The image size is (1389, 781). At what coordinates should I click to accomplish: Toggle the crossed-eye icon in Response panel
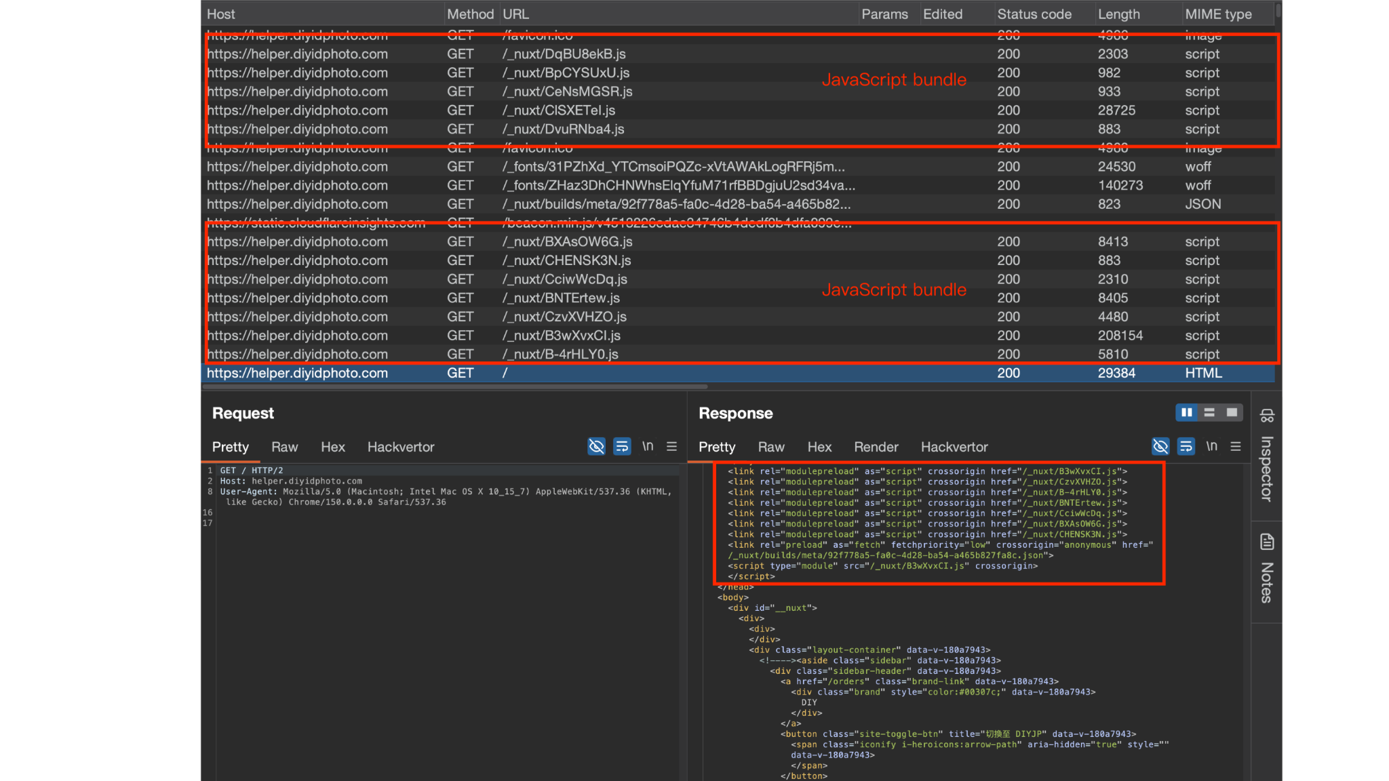pos(1160,446)
